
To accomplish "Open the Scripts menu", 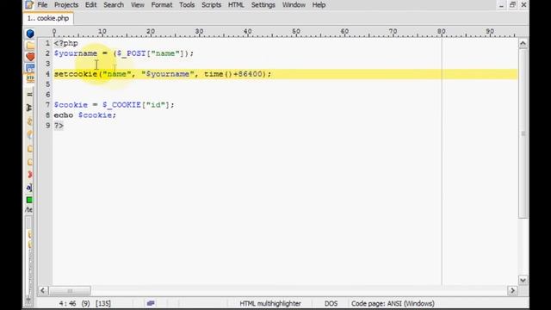I will pos(211,5).
